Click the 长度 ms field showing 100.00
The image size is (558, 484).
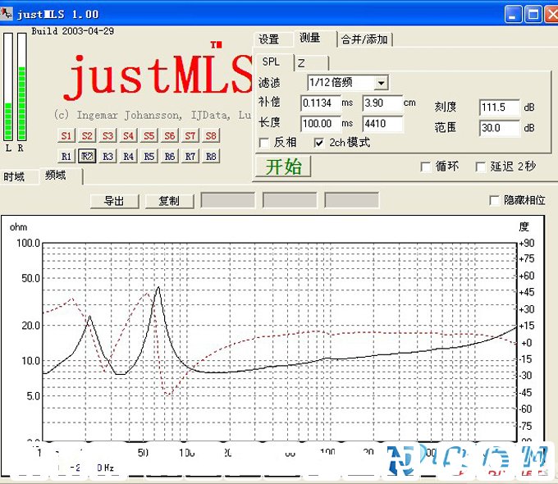coord(321,124)
